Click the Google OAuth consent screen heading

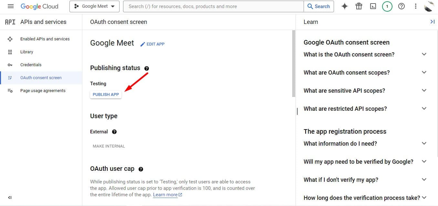(x=347, y=42)
